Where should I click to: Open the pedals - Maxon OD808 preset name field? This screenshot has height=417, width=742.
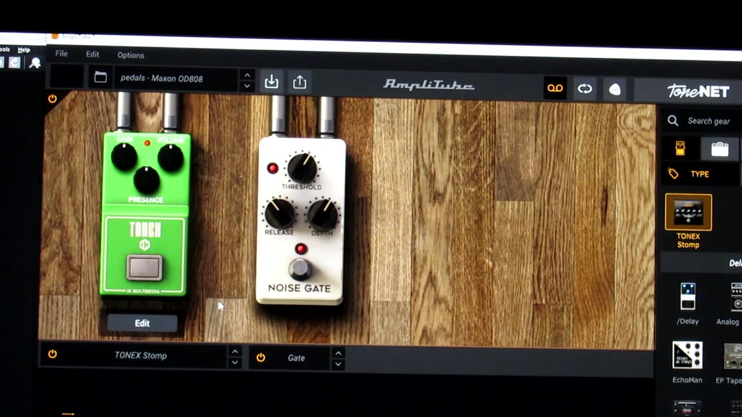(176, 79)
